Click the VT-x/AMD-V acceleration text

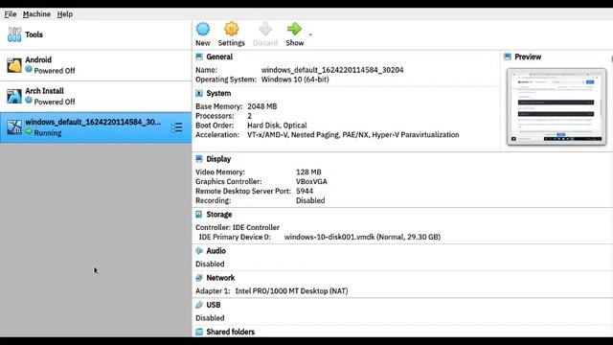click(353, 134)
